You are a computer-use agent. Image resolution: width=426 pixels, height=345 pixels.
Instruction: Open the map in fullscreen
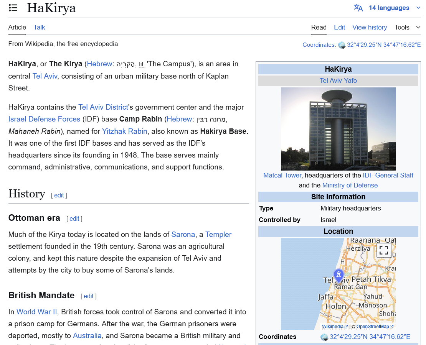coord(384,250)
